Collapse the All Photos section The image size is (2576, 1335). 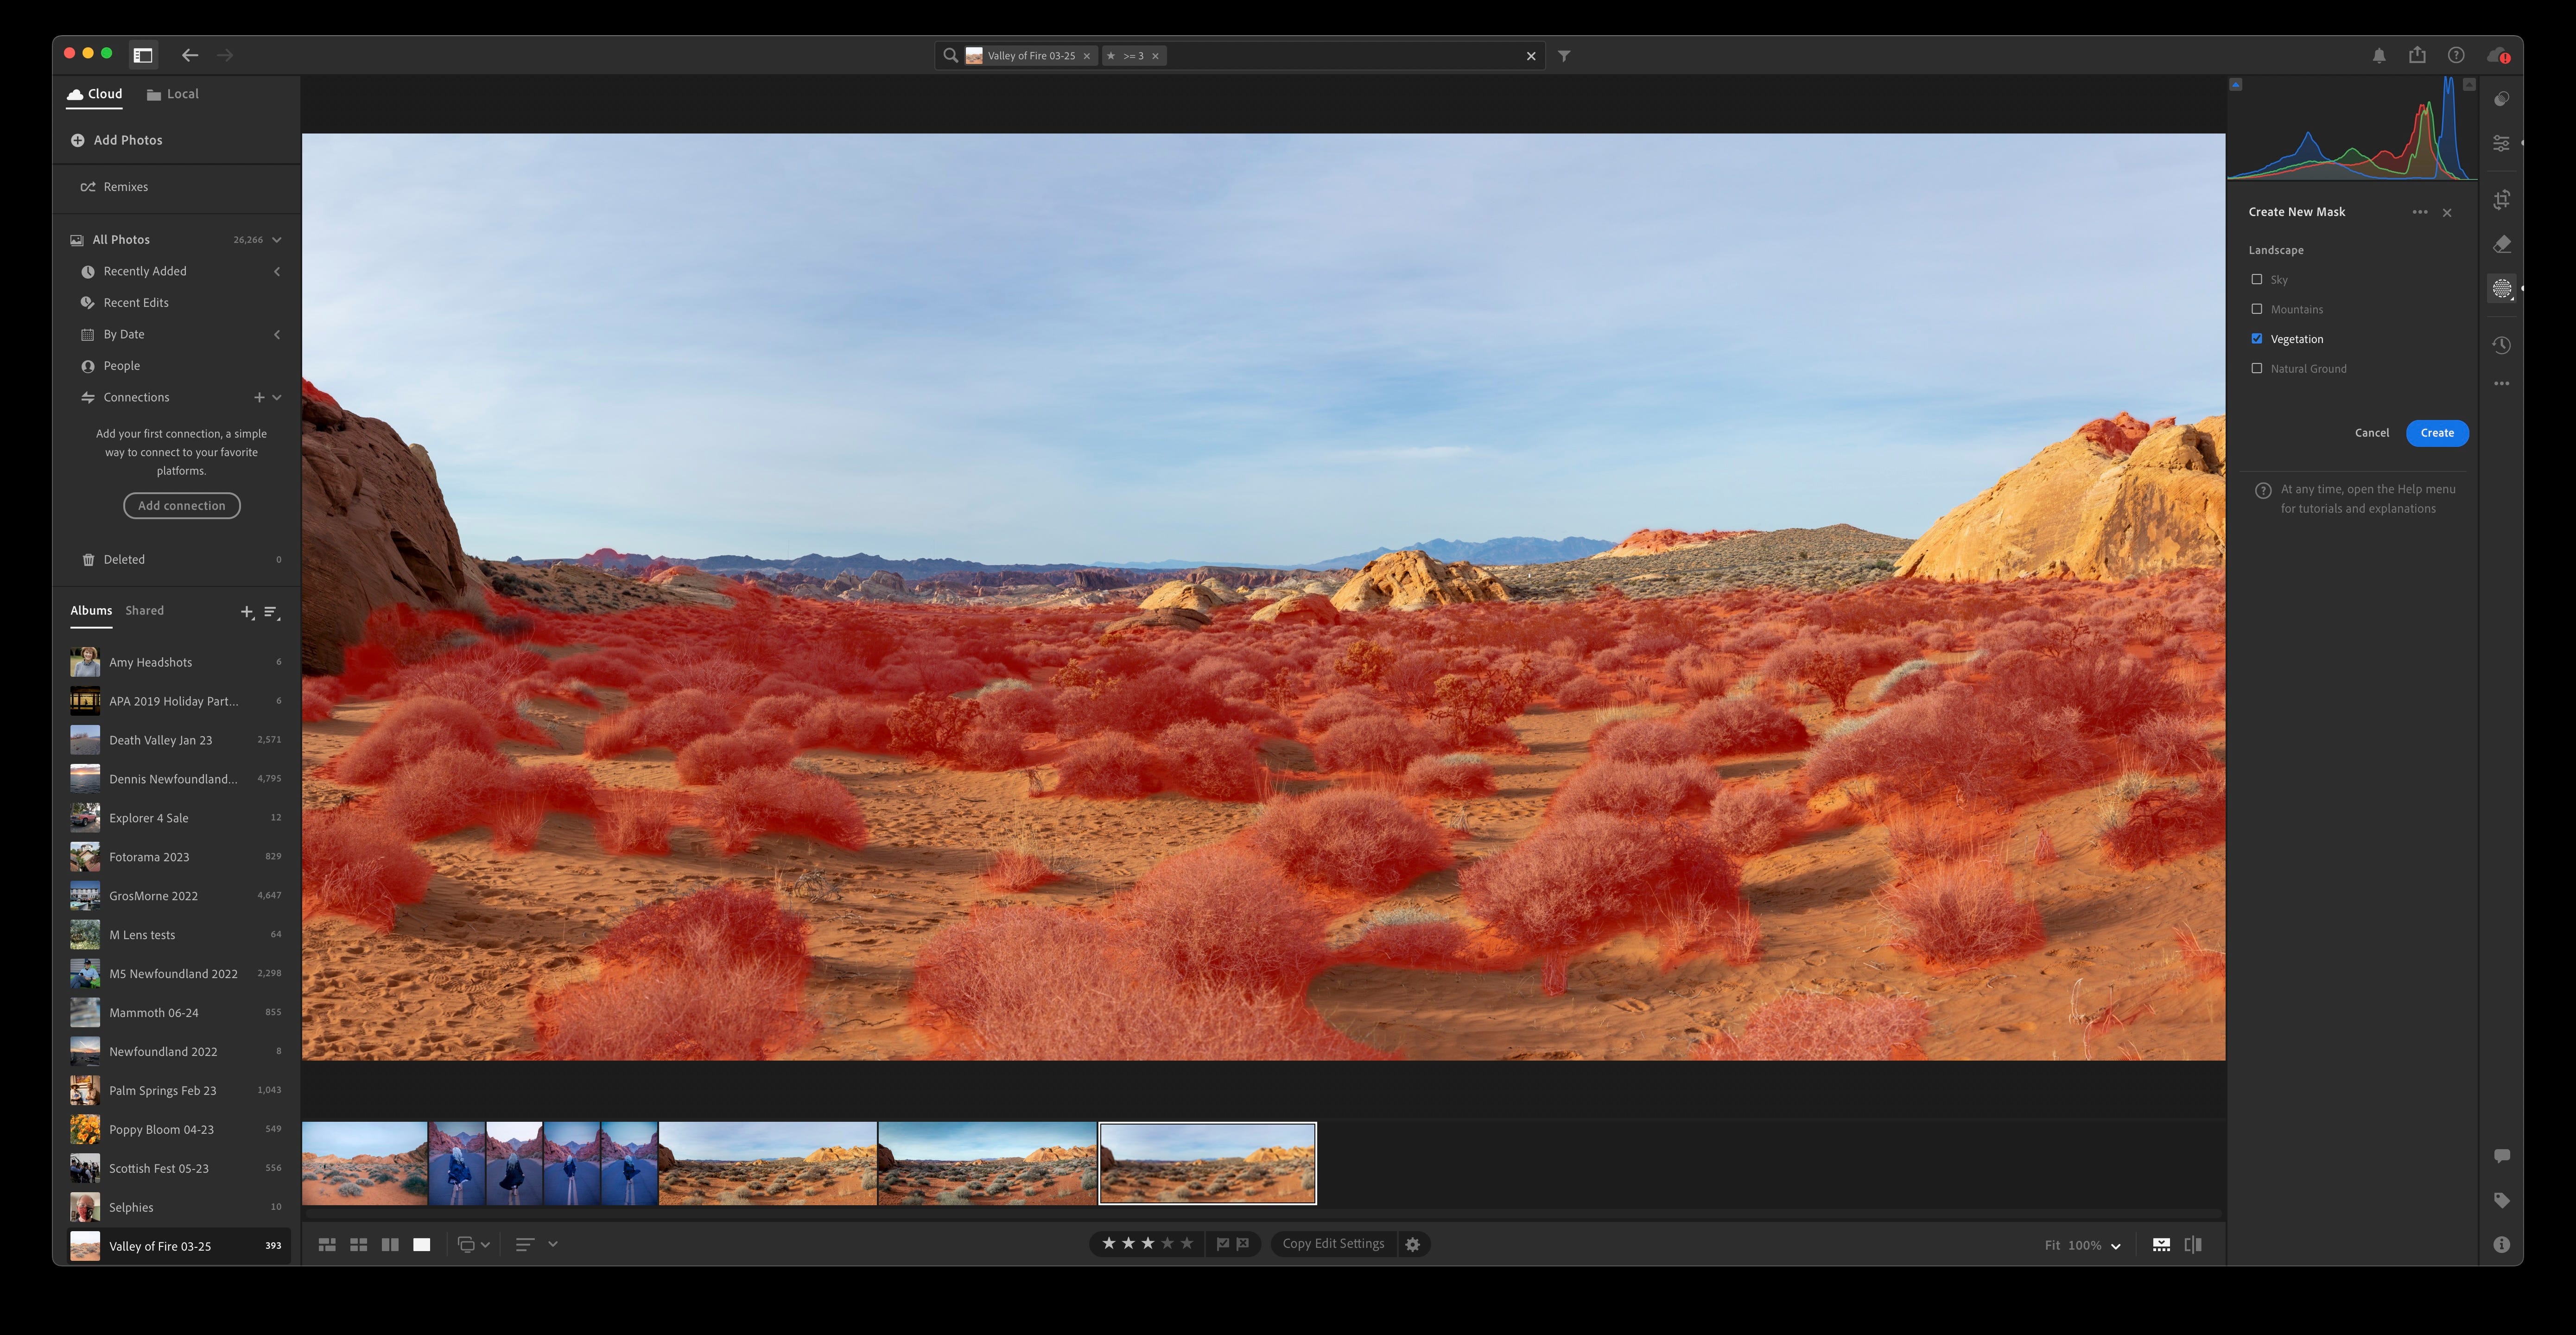(x=277, y=240)
